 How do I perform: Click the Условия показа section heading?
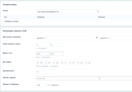[10, 5]
